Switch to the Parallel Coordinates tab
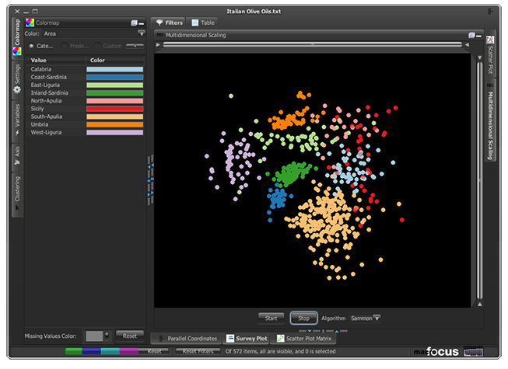This screenshot has height=369, width=508. 191,338
